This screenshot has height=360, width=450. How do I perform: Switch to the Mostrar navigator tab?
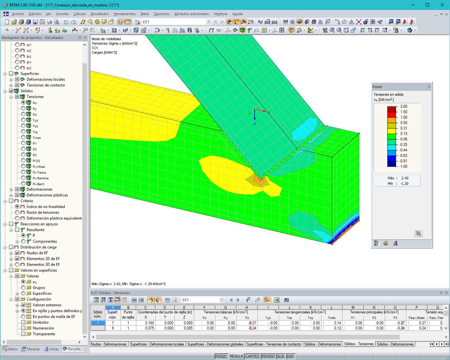click(31, 349)
